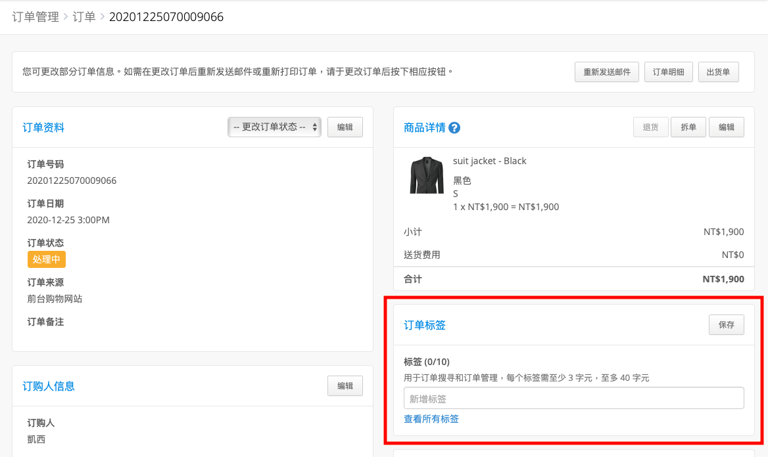The width and height of the screenshot is (768, 457).
Task: Click the 前台购物网站 order source text
Action: (x=55, y=299)
